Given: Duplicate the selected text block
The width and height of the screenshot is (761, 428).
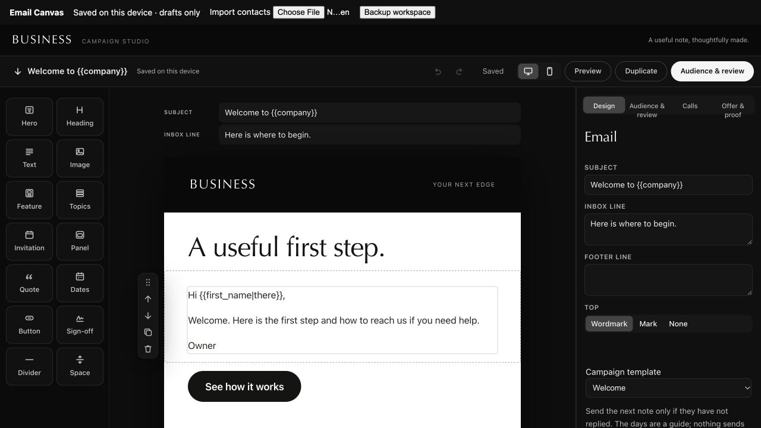Looking at the screenshot, I should point(148,332).
